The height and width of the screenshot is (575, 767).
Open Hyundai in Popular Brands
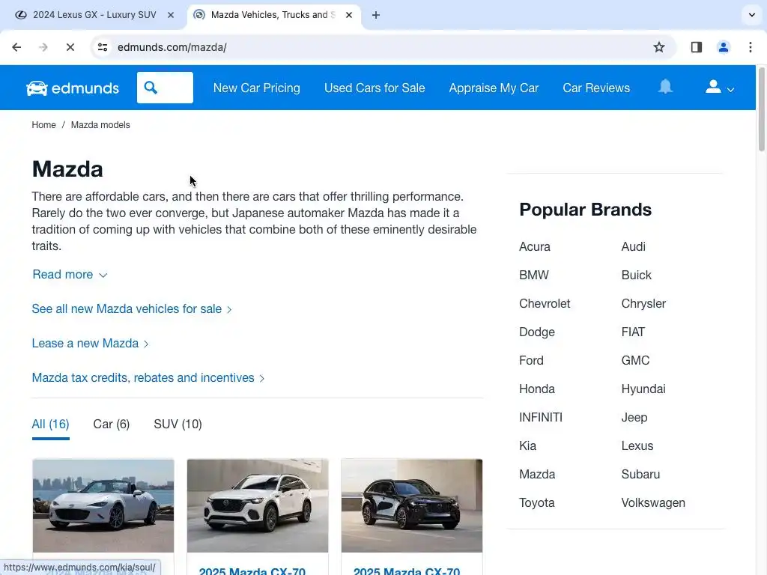(643, 389)
